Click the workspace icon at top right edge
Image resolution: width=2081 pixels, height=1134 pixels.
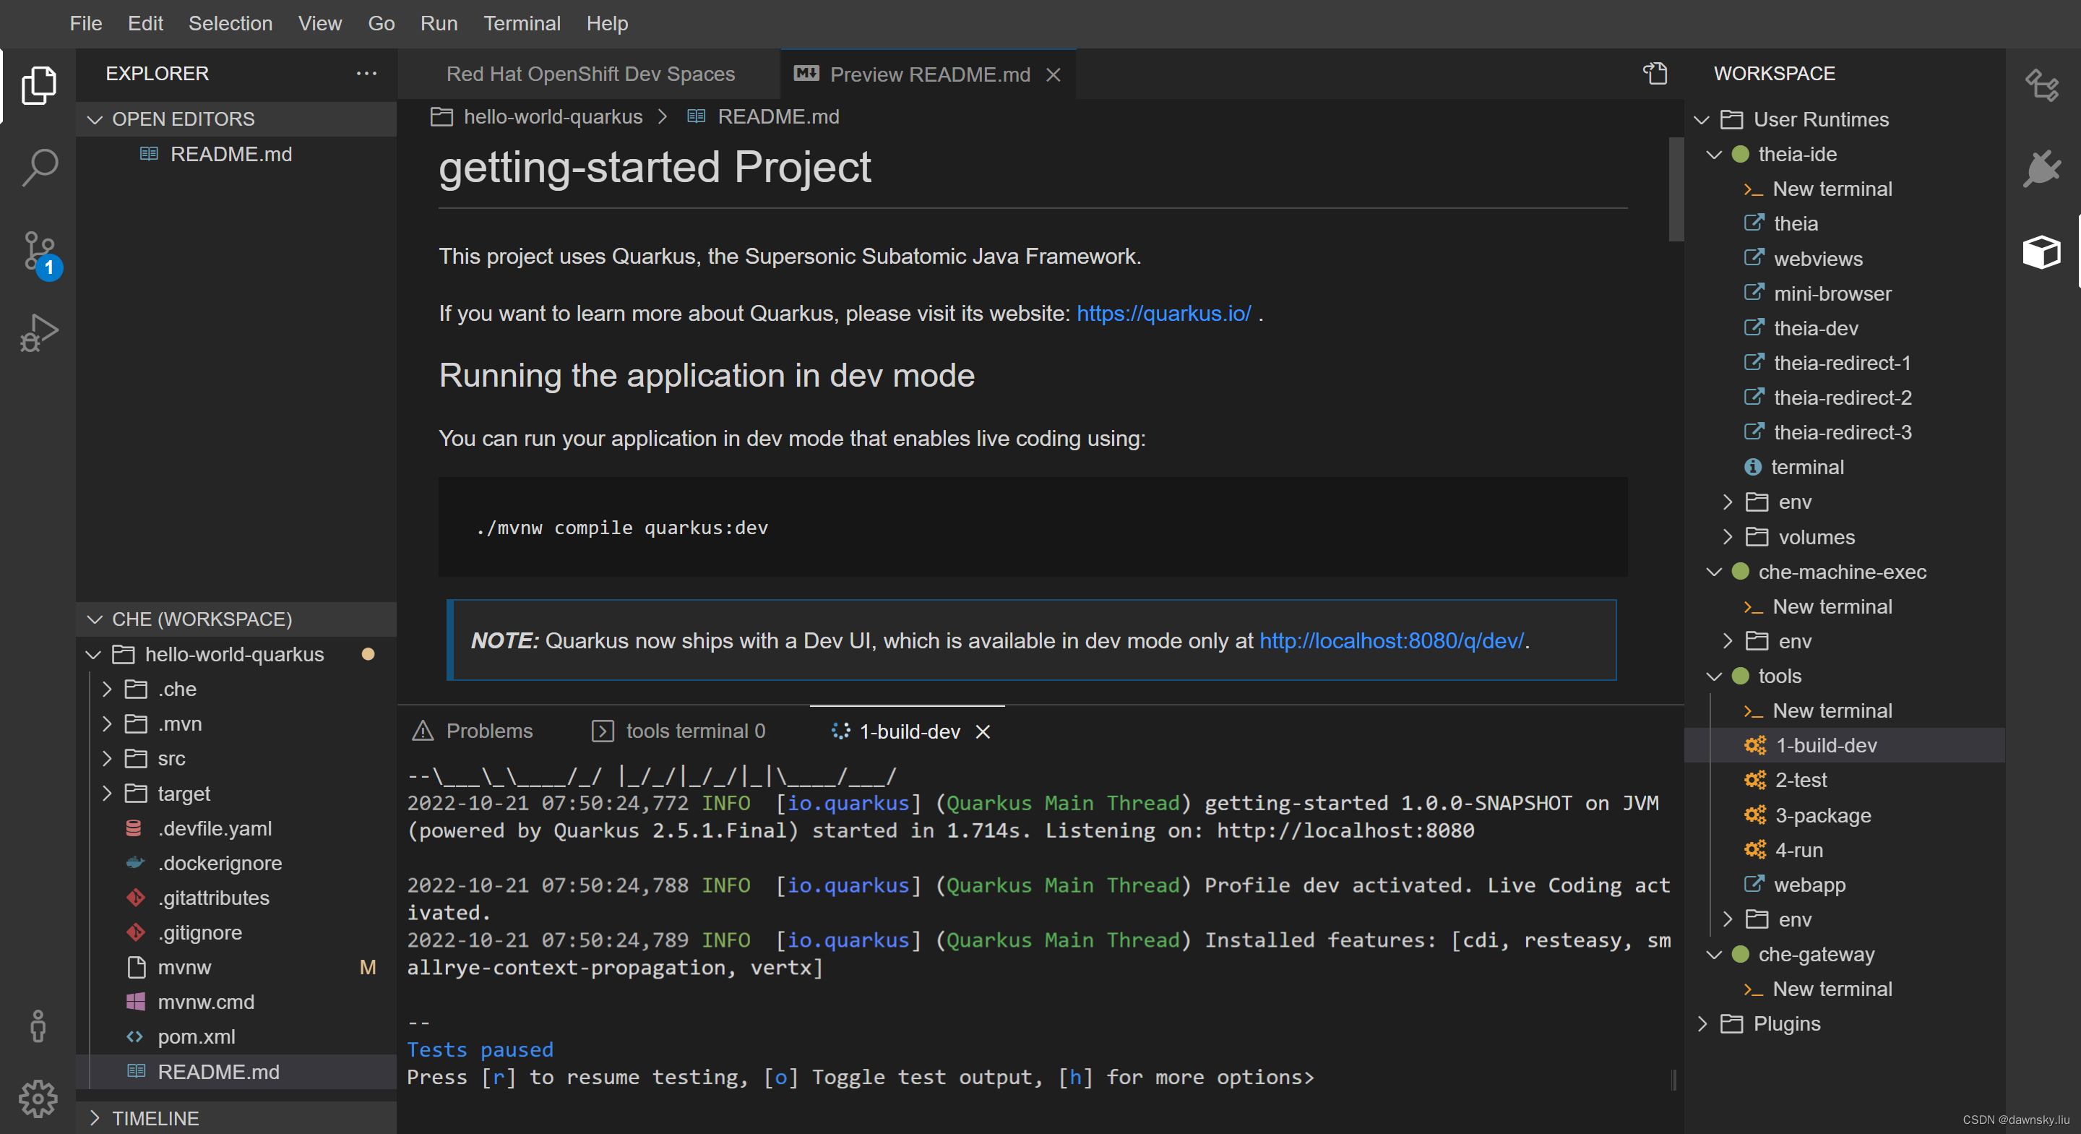pyautogui.click(x=2043, y=86)
